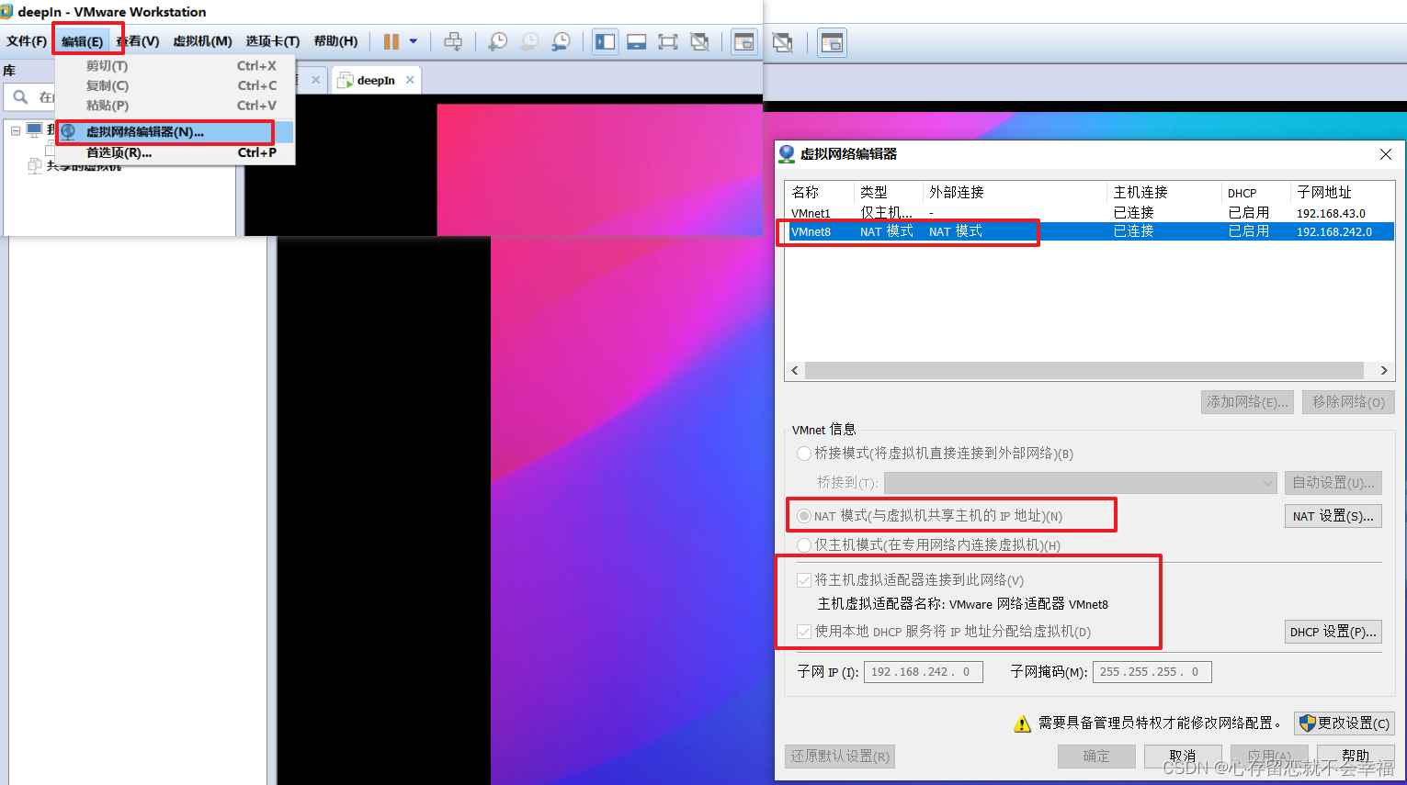This screenshot has width=1407, height=785.
Task: Click the 取消 button
Action: (1183, 757)
